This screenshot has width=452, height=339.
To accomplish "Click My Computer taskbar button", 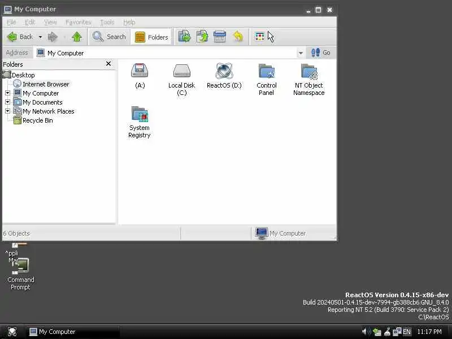I will 73,332.
